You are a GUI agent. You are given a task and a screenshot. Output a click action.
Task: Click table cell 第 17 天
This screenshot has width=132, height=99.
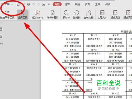116,64
